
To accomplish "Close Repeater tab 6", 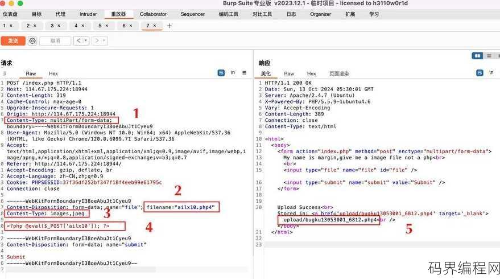I will click(131, 26).
